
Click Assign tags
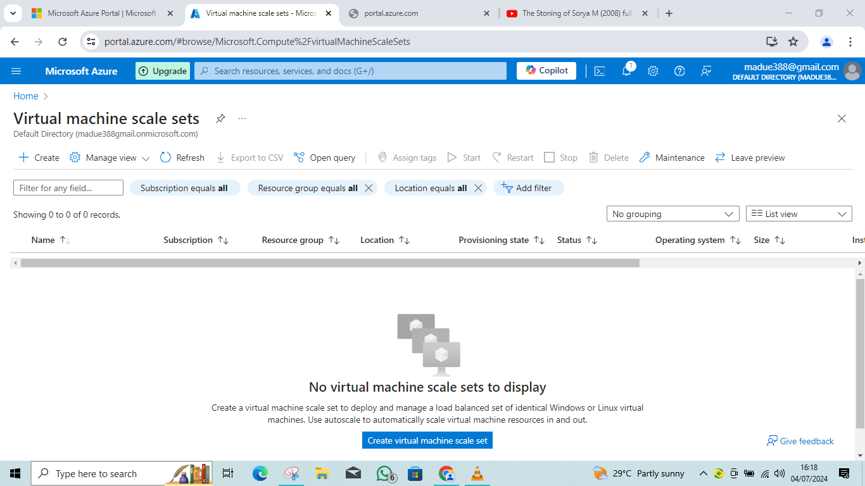pos(407,158)
